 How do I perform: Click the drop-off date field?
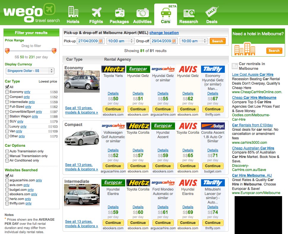pyautogui.click(x=164, y=41)
